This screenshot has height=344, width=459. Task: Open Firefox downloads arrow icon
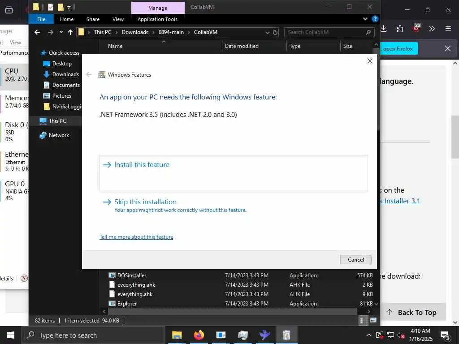pos(384,29)
